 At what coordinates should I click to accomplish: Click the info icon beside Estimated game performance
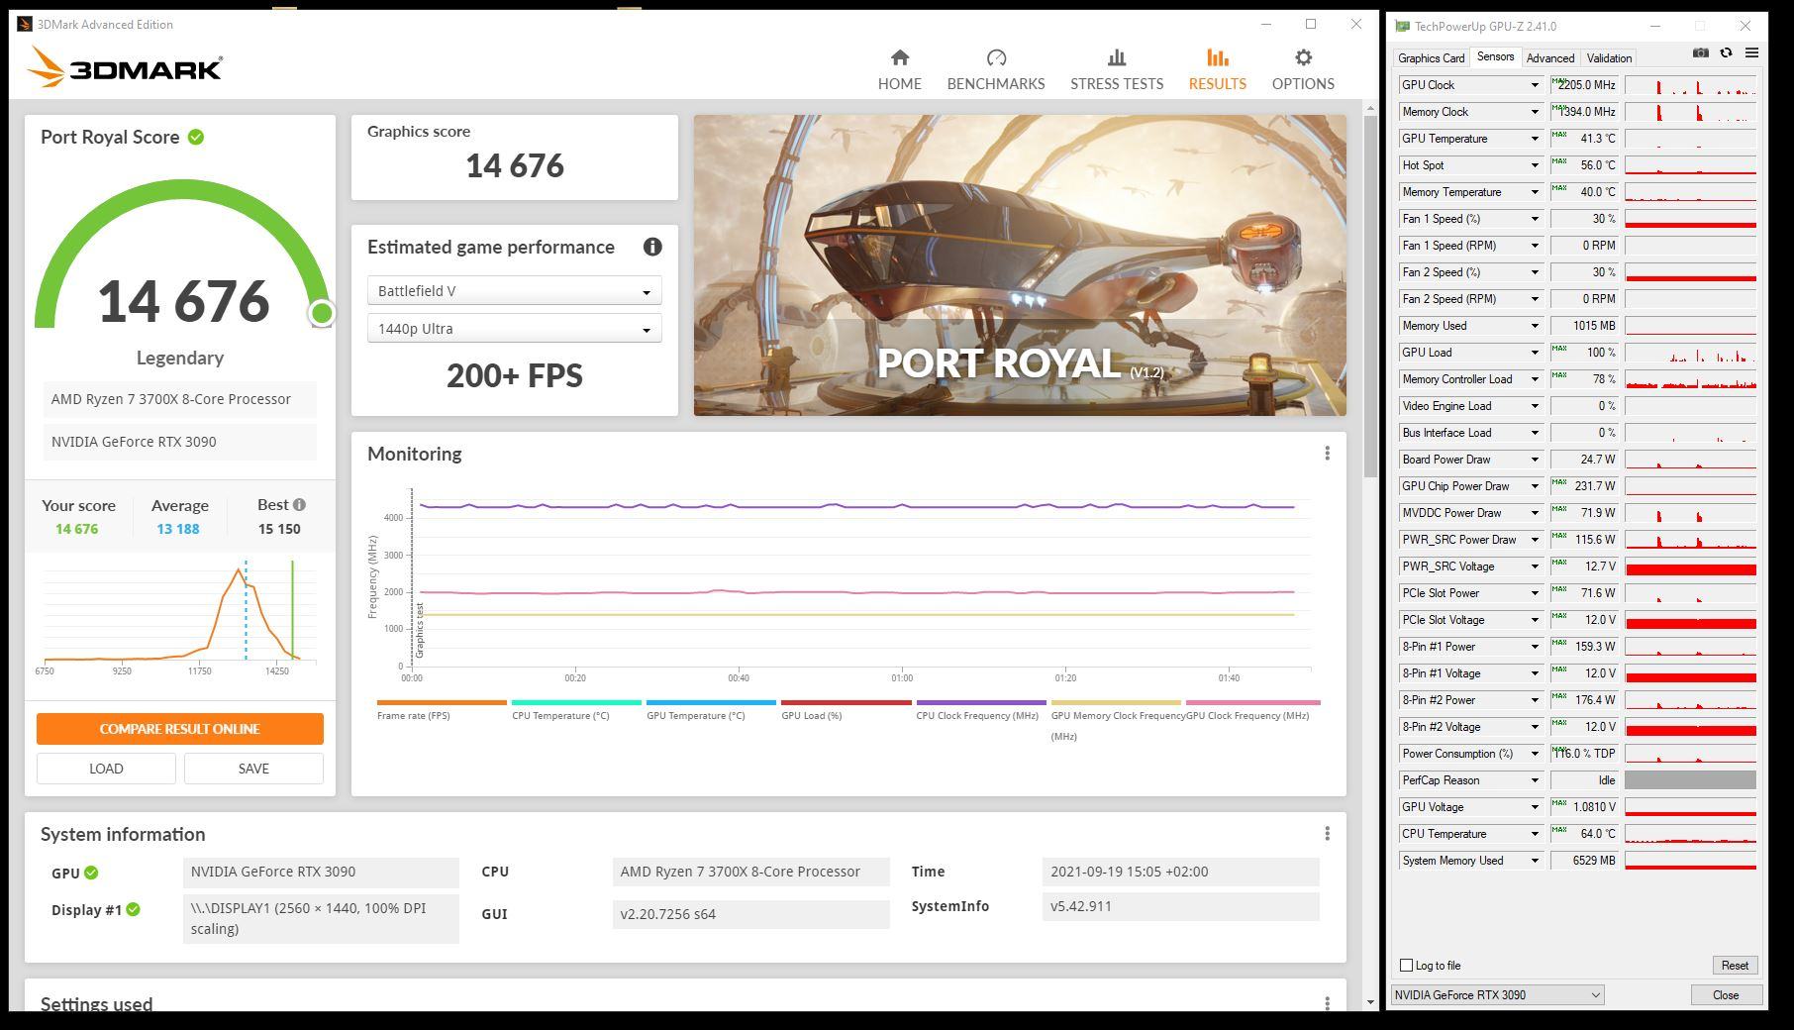[x=652, y=247]
